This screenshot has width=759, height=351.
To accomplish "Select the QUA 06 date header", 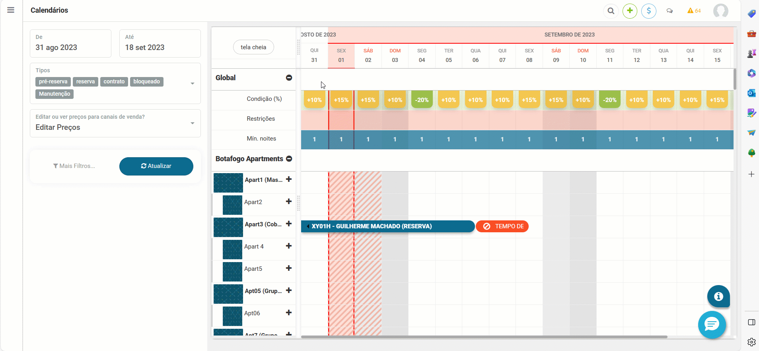I will (476, 56).
